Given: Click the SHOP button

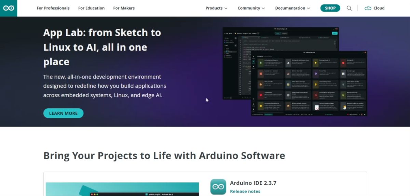Looking at the screenshot, I should click(330, 8).
